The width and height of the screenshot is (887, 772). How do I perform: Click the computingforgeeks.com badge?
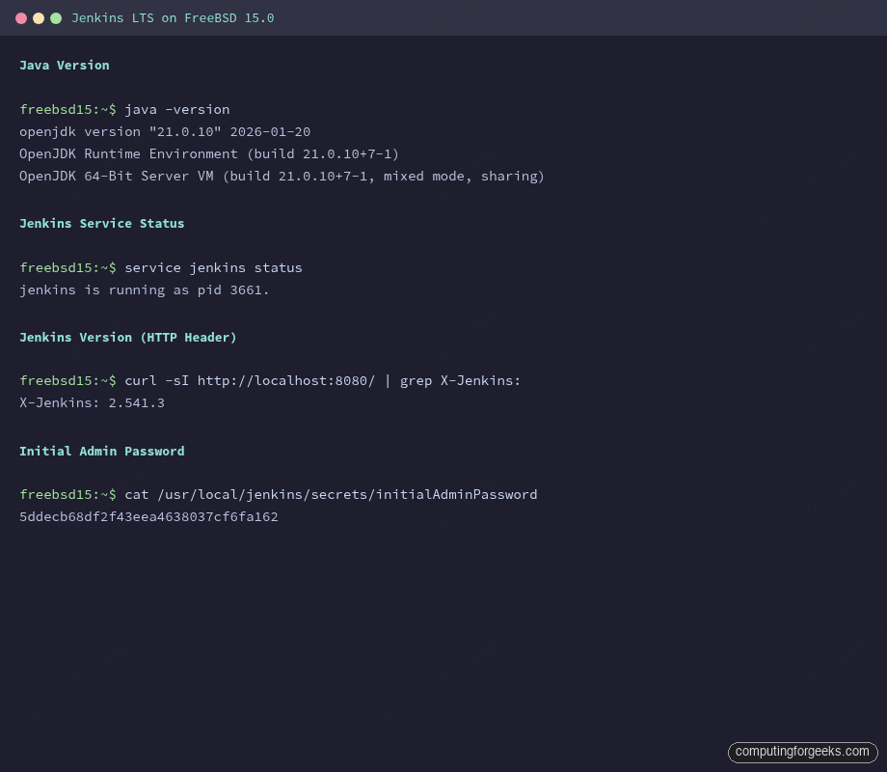coord(802,752)
